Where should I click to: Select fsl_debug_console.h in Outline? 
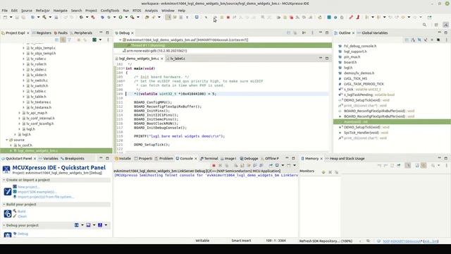pos(360,46)
